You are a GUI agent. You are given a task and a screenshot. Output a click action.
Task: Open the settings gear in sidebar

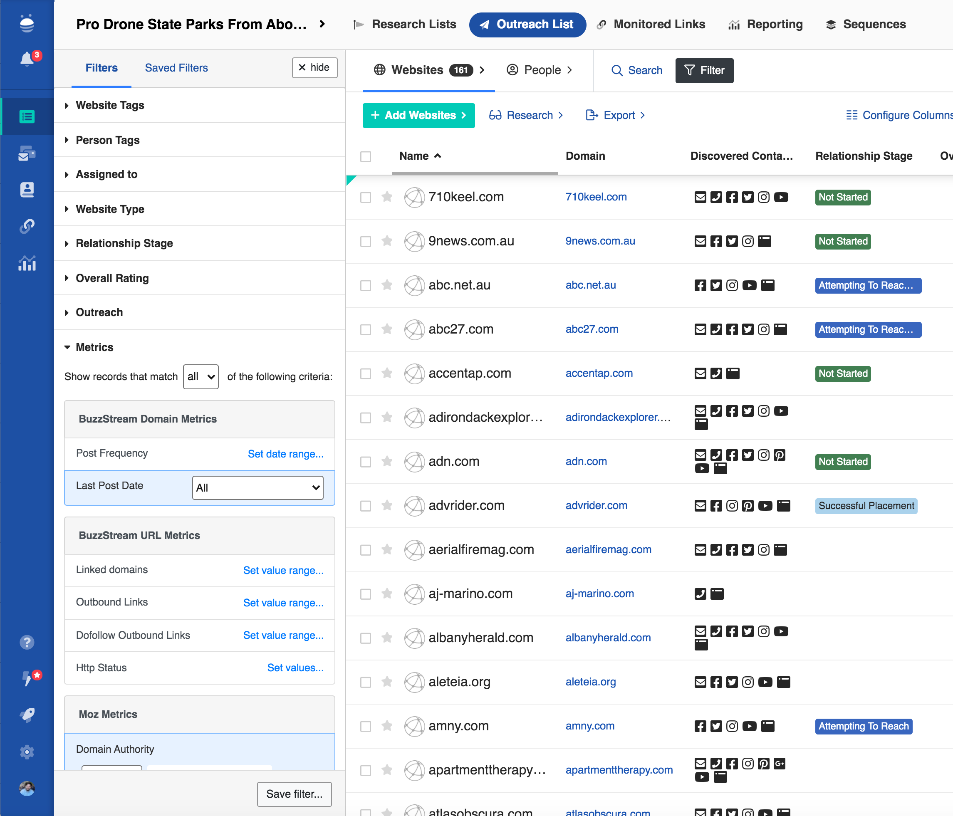click(27, 752)
